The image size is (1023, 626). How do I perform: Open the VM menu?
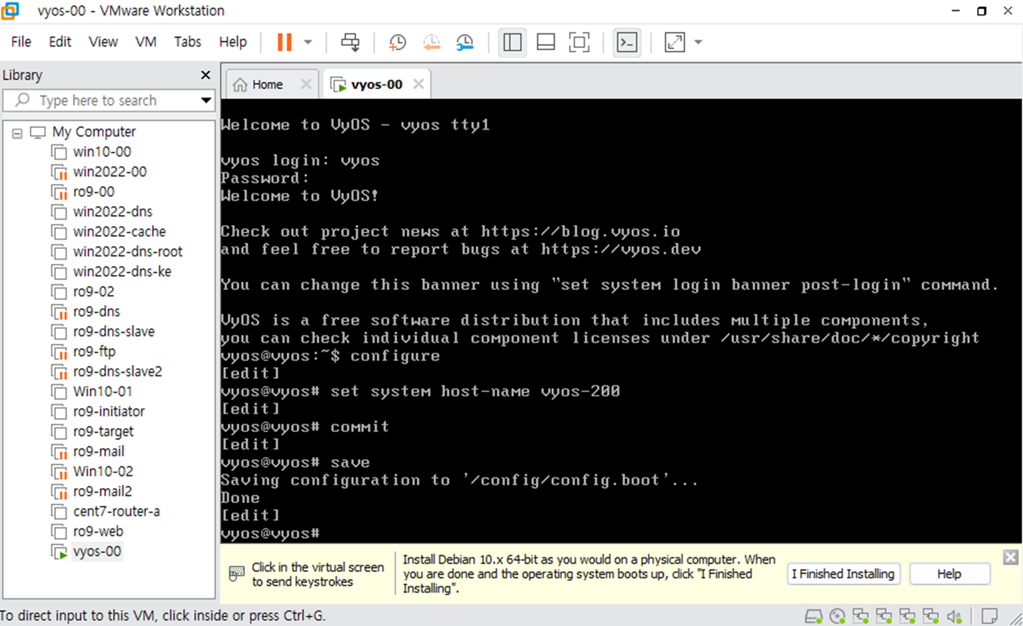click(146, 42)
